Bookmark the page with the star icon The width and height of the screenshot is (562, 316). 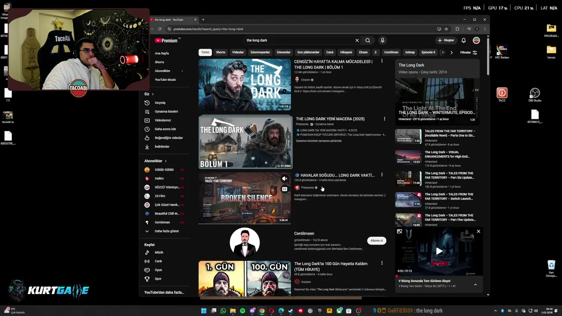446,29
